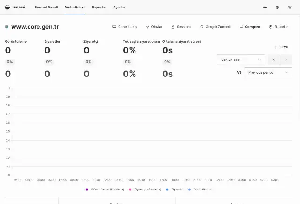This screenshot has width=300, height=204.
Task: Click Ortalama ziyaret süresi label
Action: point(181,41)
